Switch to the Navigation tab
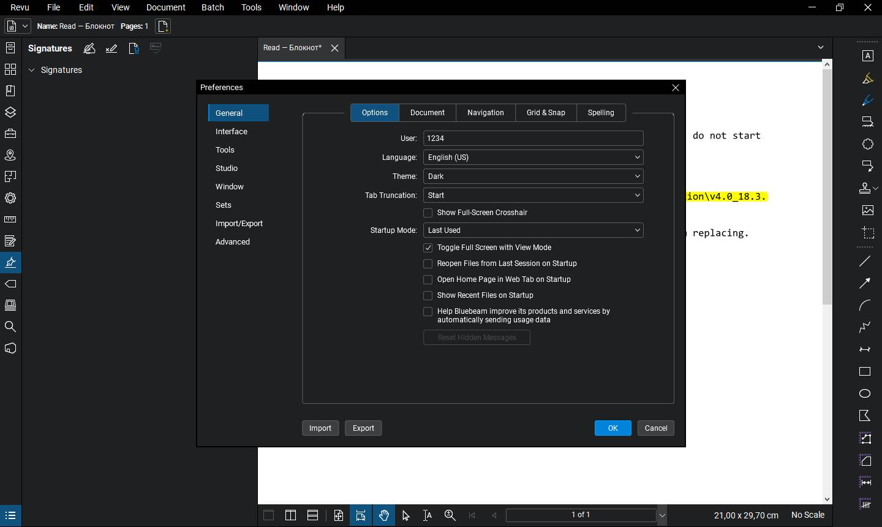882x527 pixels. pyautogui.click(x=486, y=113)
